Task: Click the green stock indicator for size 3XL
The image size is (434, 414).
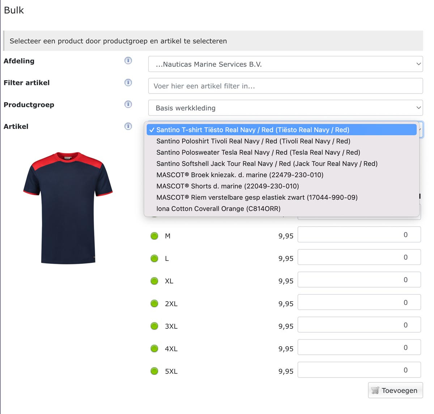Action: click(x=154, y=326)
